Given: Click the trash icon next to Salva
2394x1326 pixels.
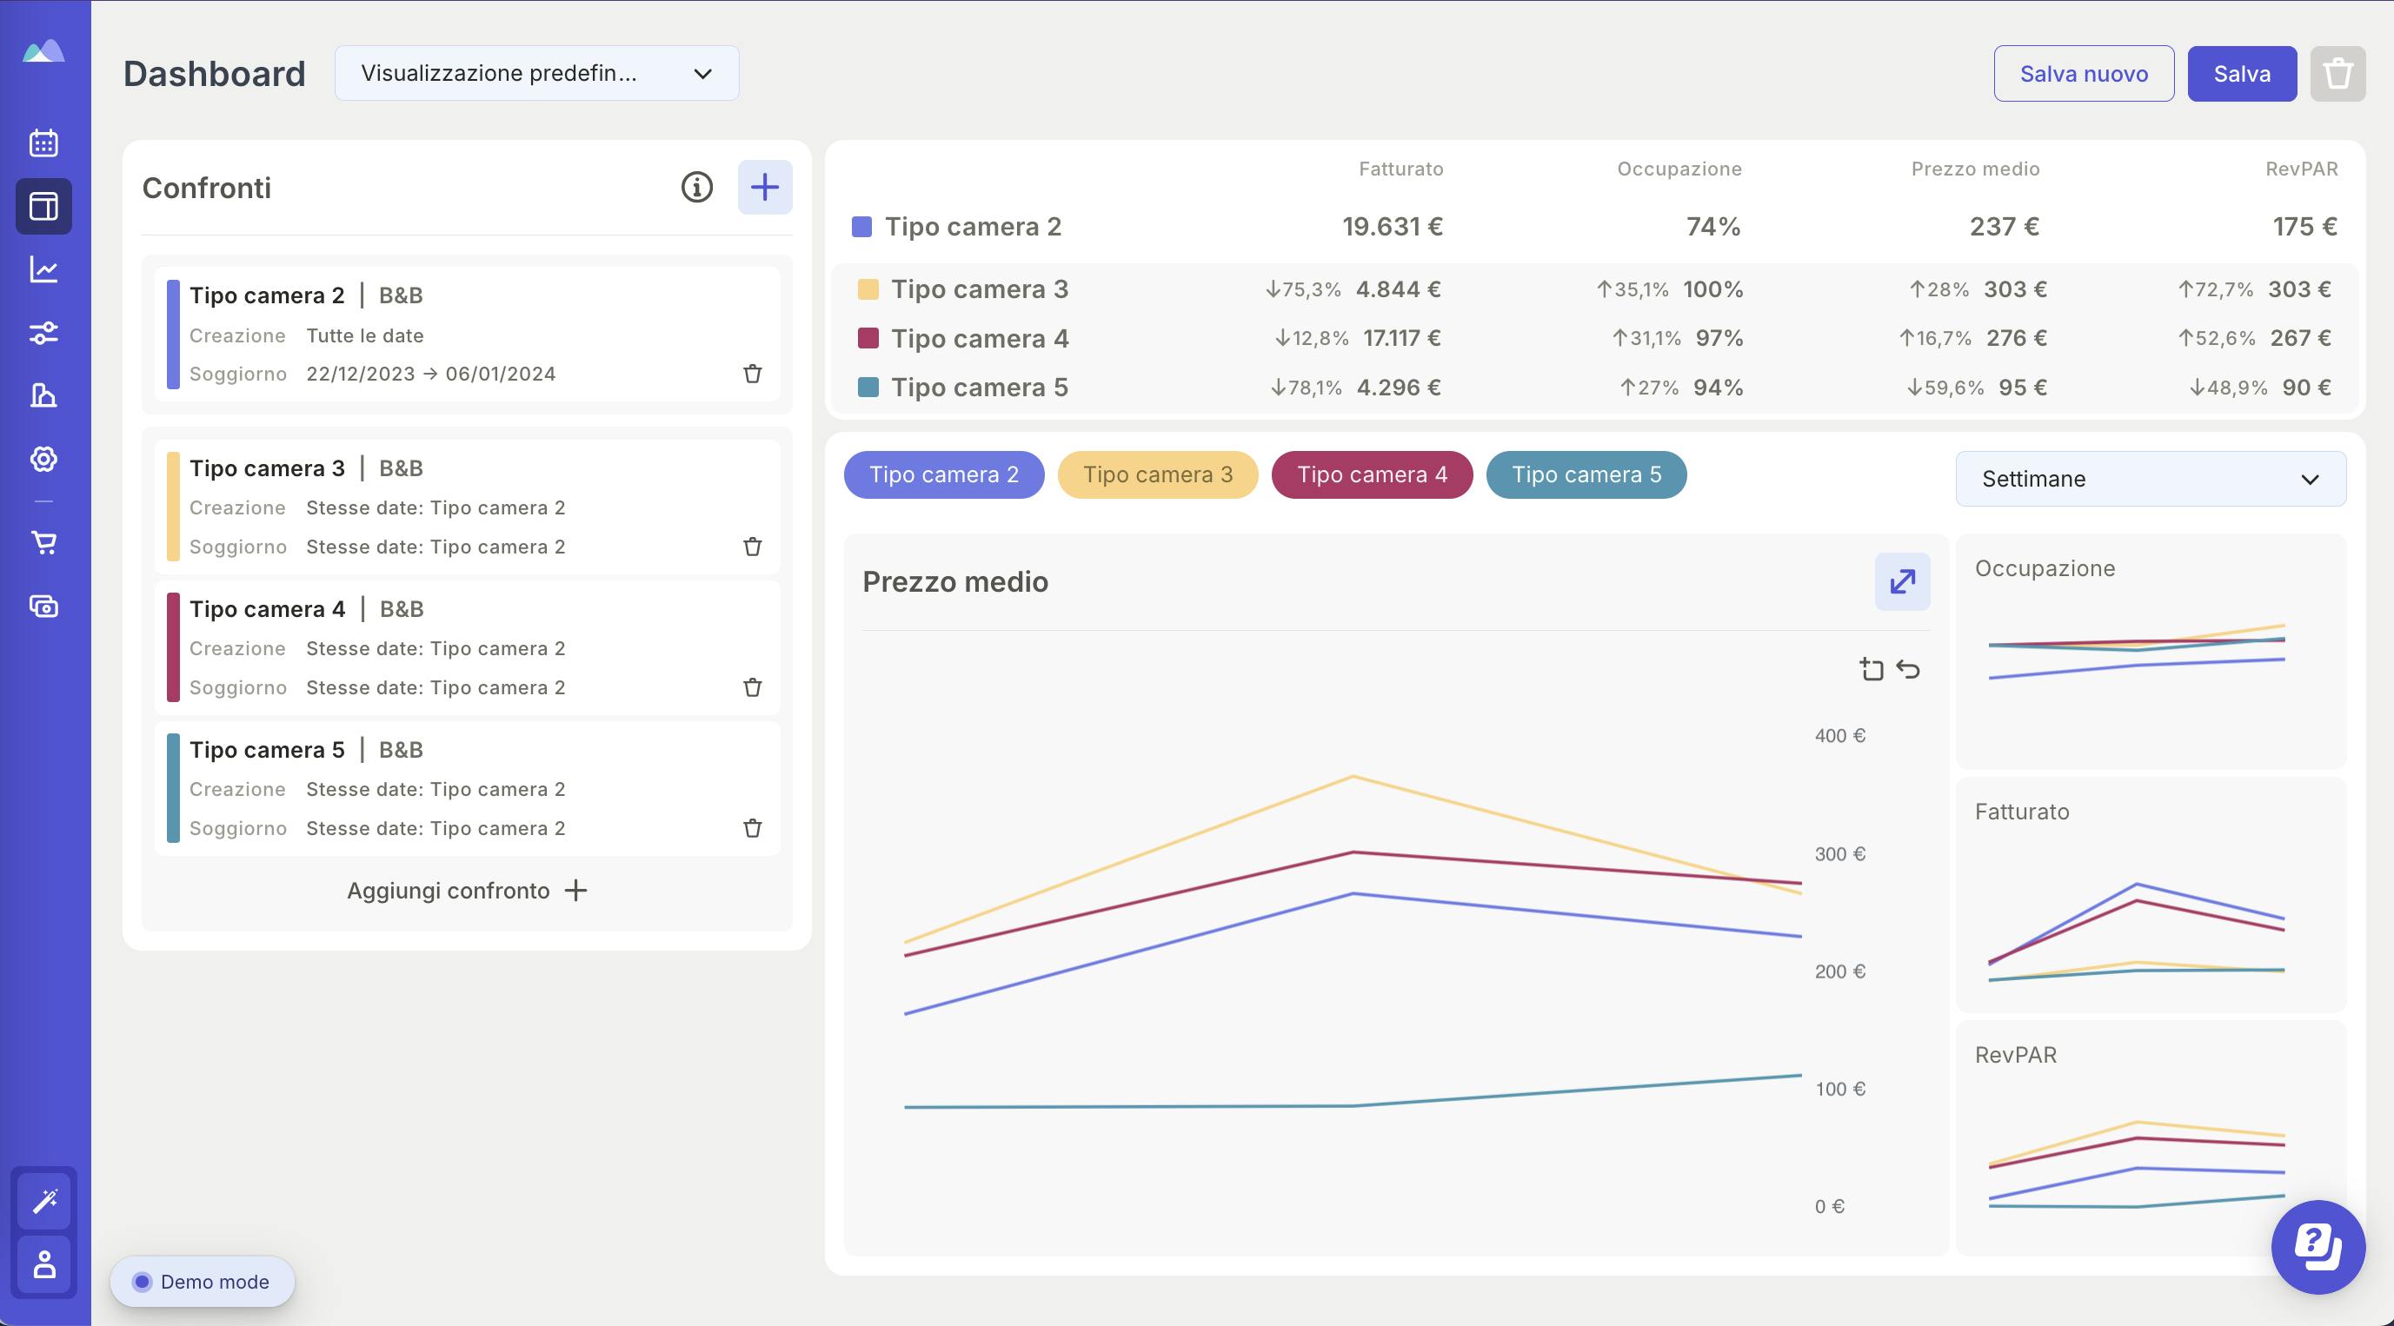Looking at the screenshot, I should (x=2337, y=73).
